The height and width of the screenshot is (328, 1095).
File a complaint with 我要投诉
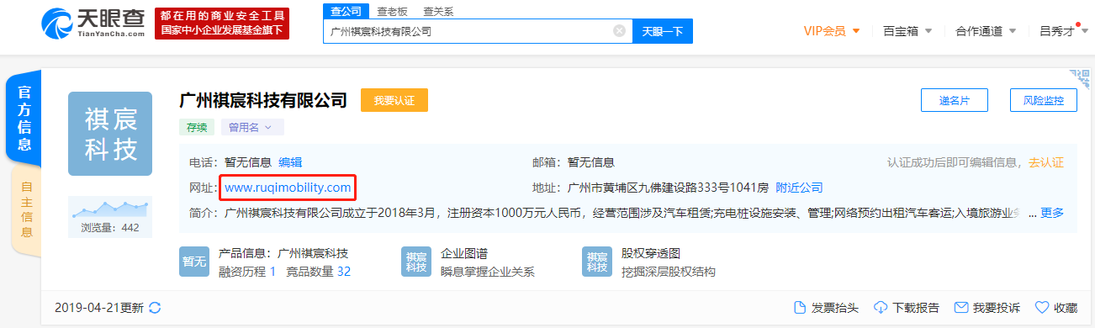point(987,308)
